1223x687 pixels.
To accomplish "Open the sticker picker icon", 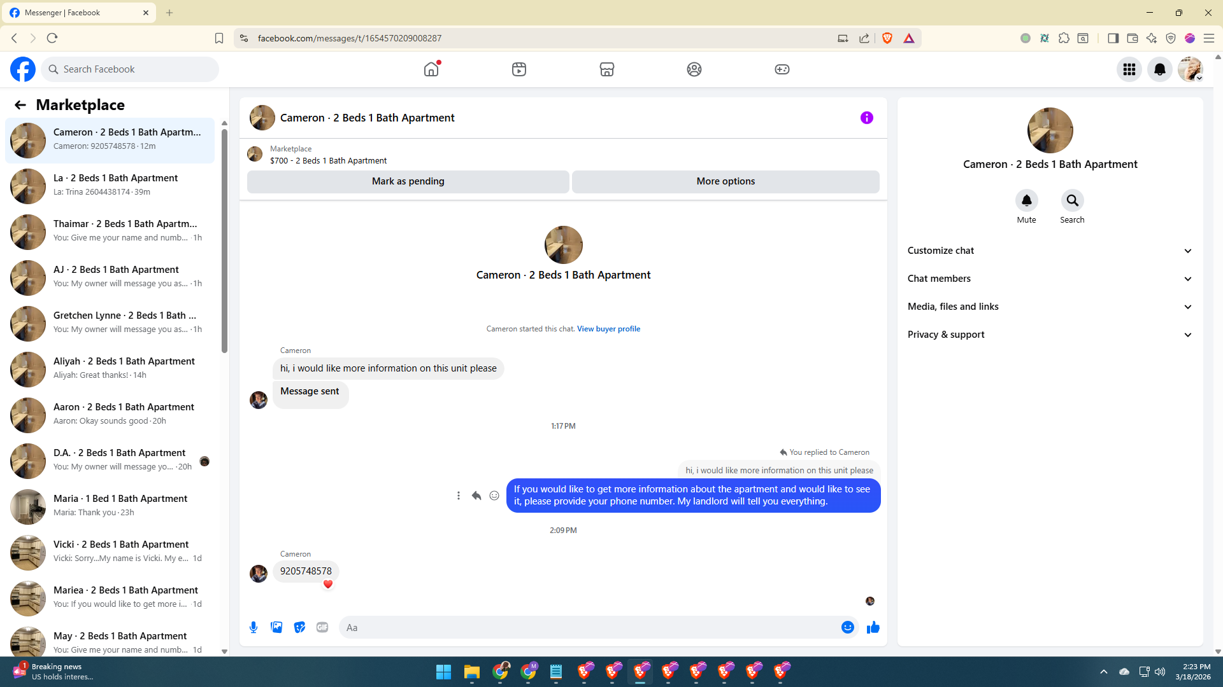I will click(299, 627).
